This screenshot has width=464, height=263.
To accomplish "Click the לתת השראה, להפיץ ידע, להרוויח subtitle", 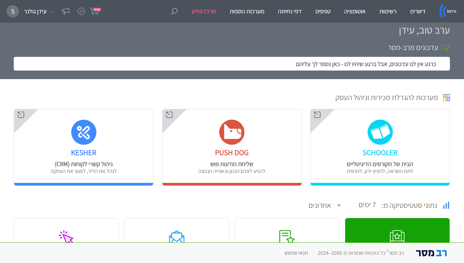I will coord(380,171).
